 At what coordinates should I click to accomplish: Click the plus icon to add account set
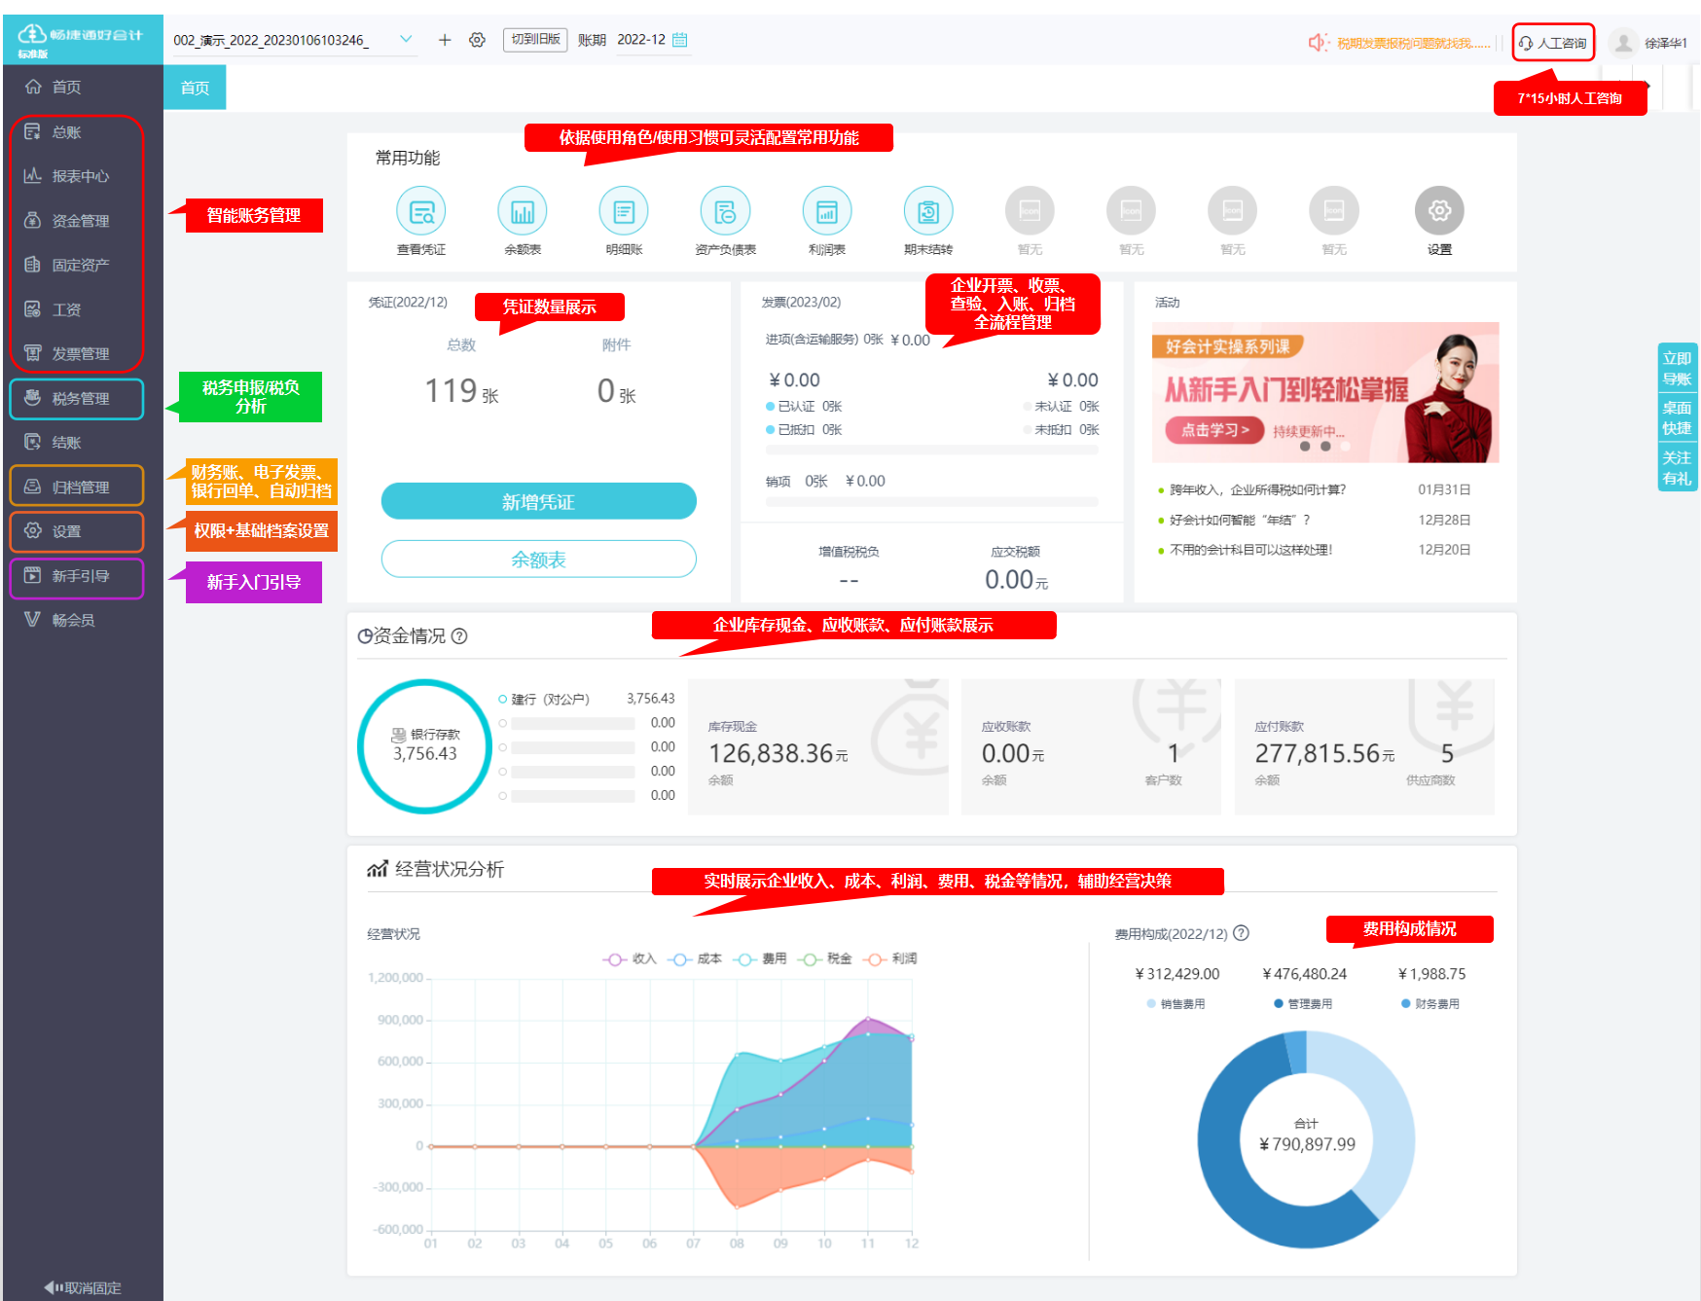click(x=445, y=40)
